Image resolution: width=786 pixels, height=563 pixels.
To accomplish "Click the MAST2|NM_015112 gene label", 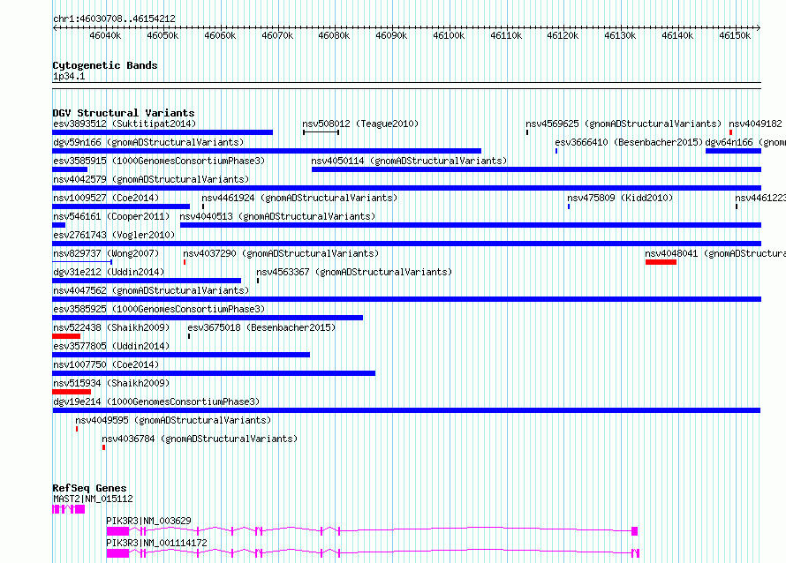I will (x=93, y=499).
